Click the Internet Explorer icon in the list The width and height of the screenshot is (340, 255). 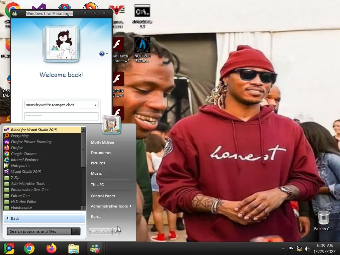(7, 160)
